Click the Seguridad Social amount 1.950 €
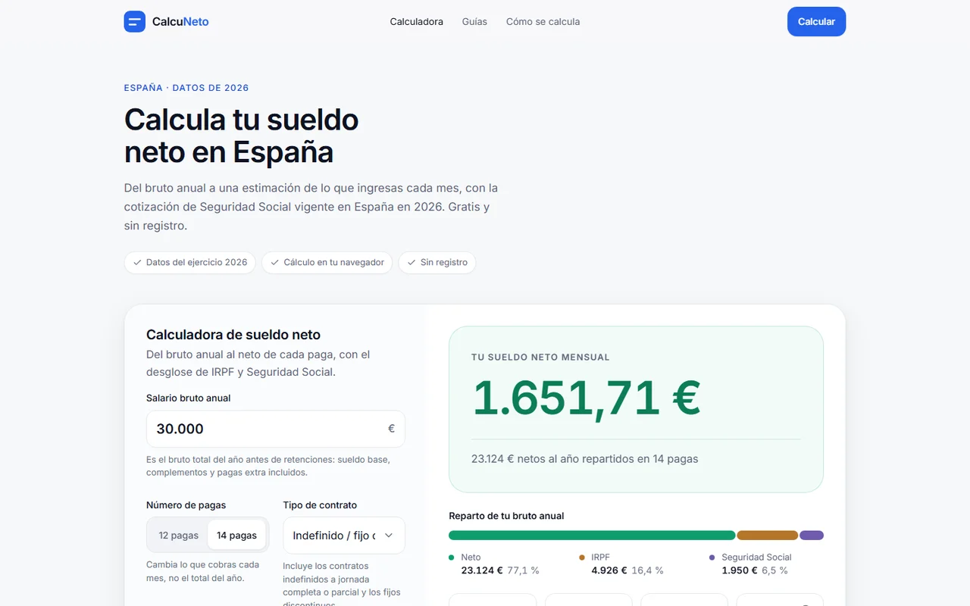This screenshot has height=606, width=970. pos(739,570)
